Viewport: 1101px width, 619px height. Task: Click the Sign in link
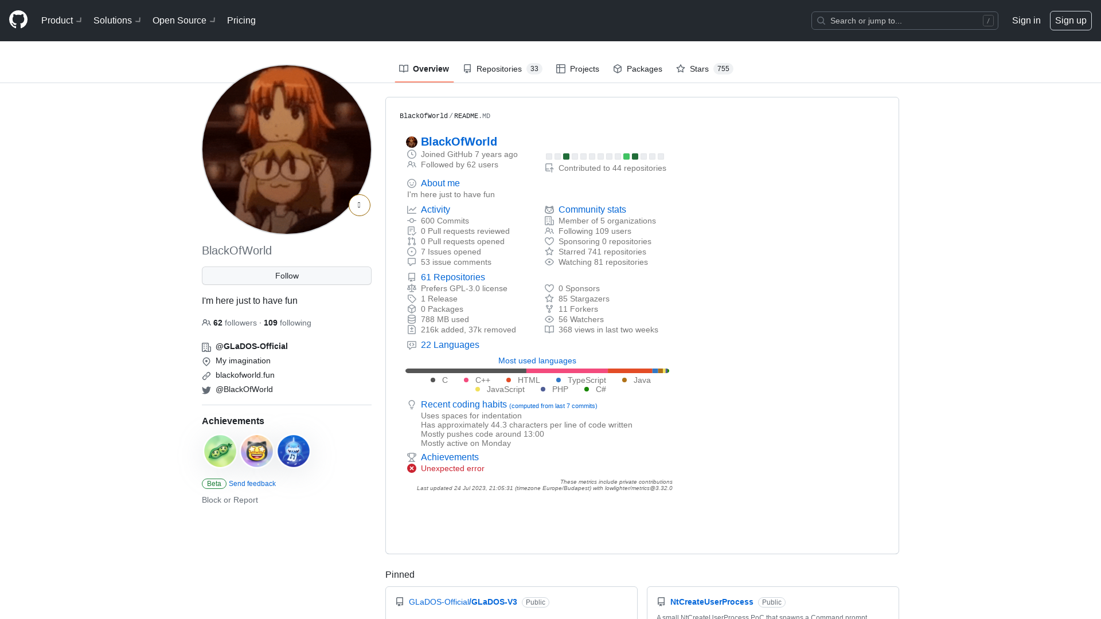(1026, 21)
